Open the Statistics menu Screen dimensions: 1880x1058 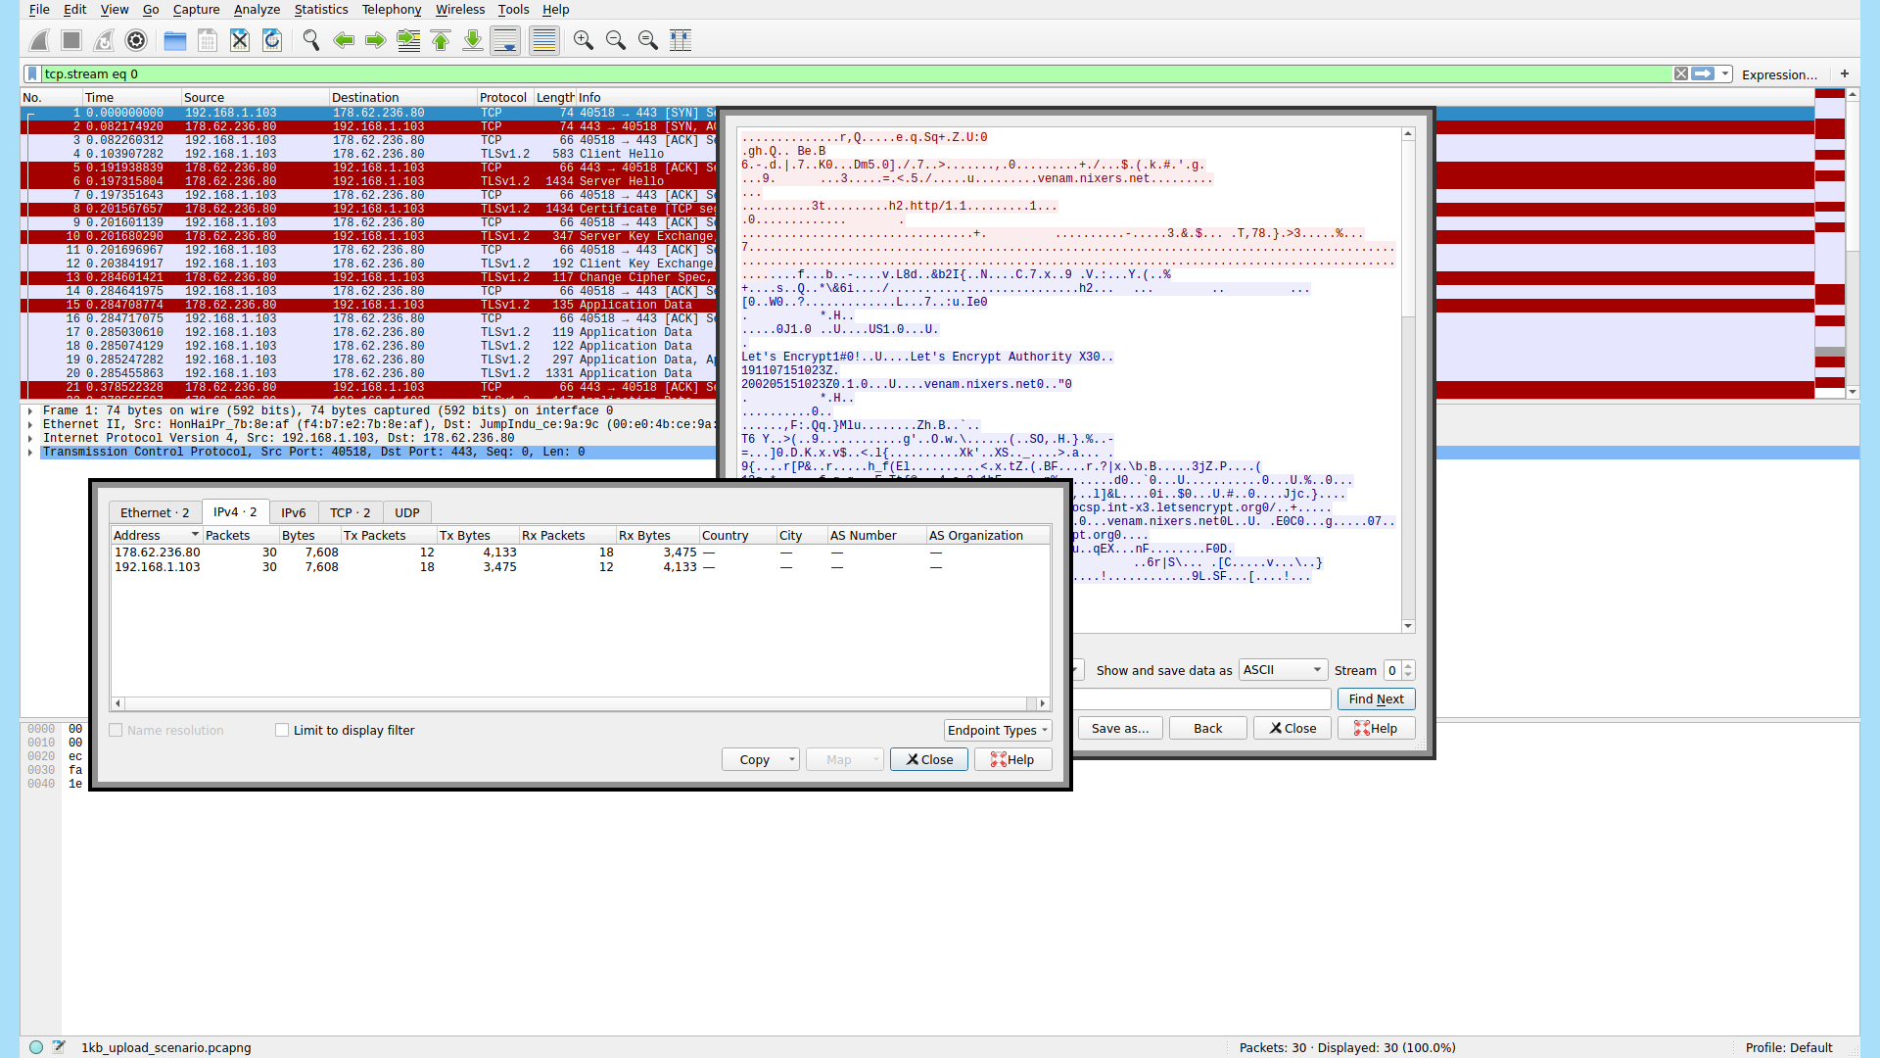(x=321, y=10)
